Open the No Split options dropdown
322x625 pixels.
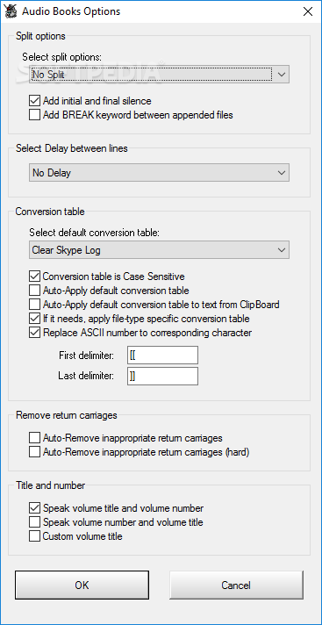click(x=159, y=75)
